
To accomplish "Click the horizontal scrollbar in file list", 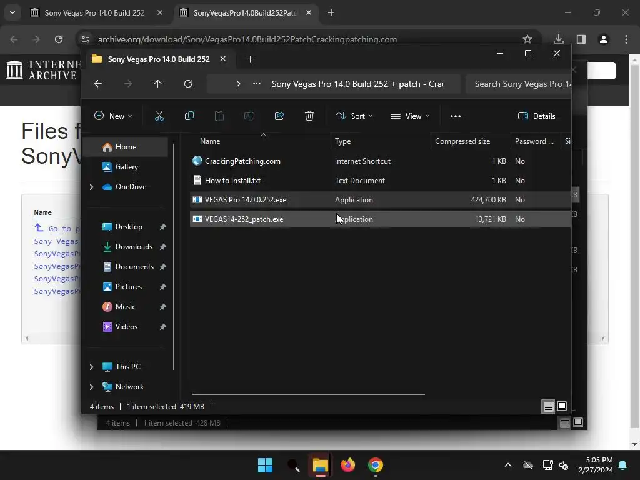I will click(308, 394).
